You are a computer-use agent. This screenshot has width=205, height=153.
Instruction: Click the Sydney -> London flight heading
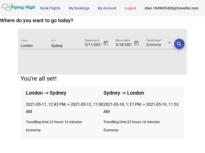point(124,93)
